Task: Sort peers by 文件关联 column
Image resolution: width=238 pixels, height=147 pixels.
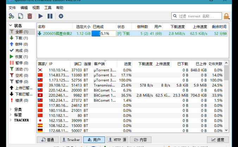Action: coord(215,64)
